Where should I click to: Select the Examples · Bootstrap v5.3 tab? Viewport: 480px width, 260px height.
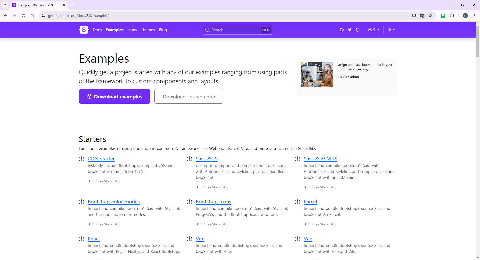tap(39, 5)
